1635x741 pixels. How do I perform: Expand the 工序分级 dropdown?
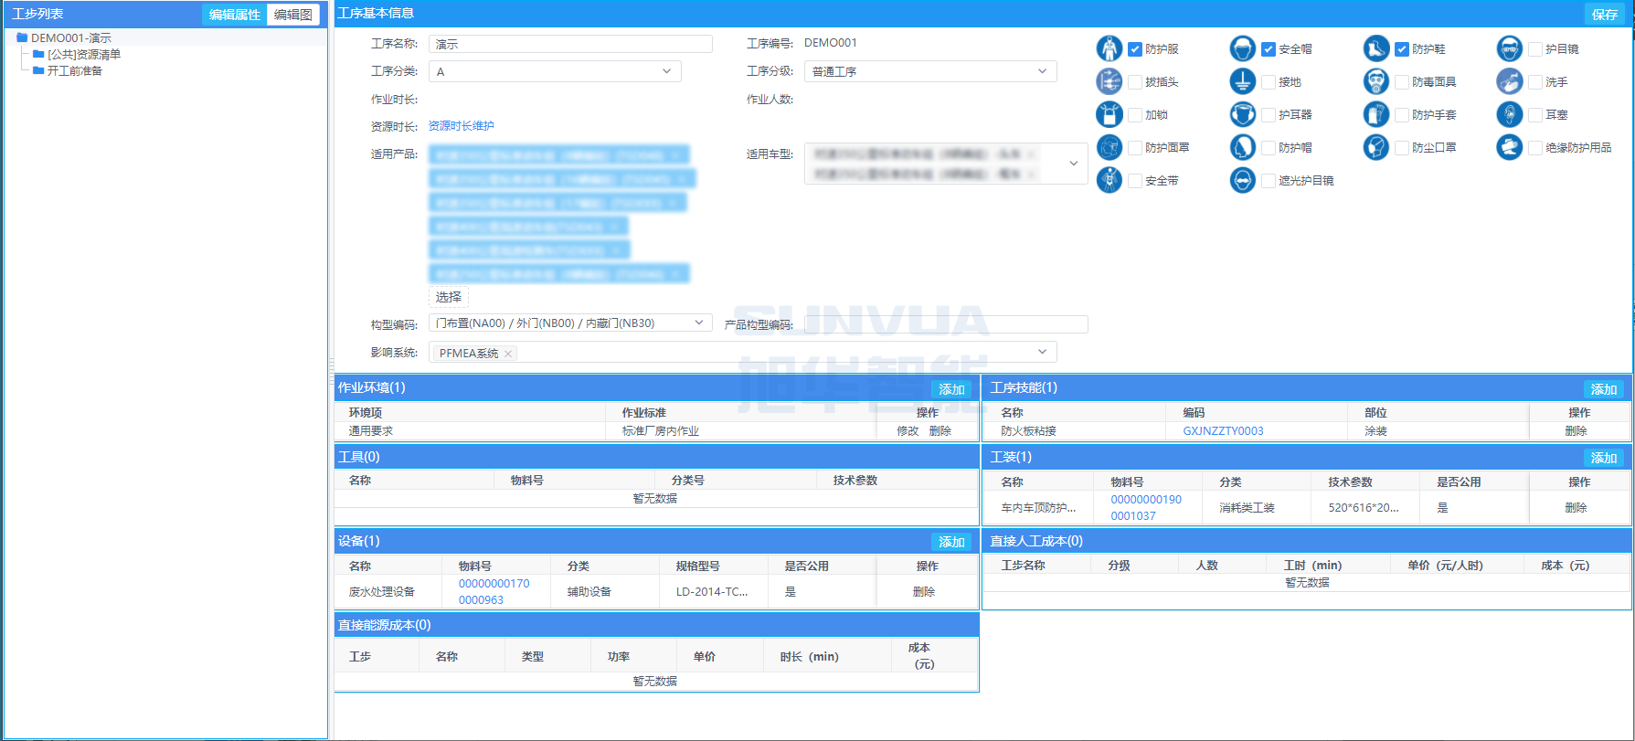(x=929, y=71)
